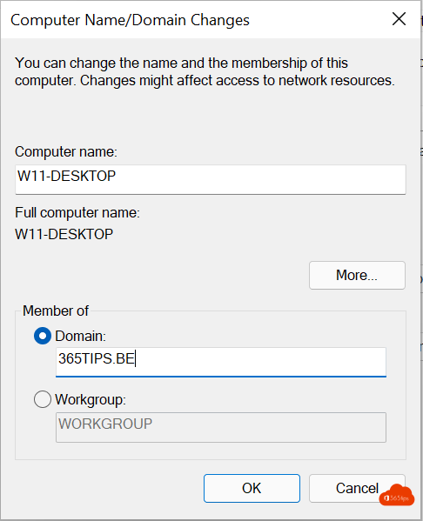Click the 'Member of' group label
423x521 pixels.
tap(56, 311)
